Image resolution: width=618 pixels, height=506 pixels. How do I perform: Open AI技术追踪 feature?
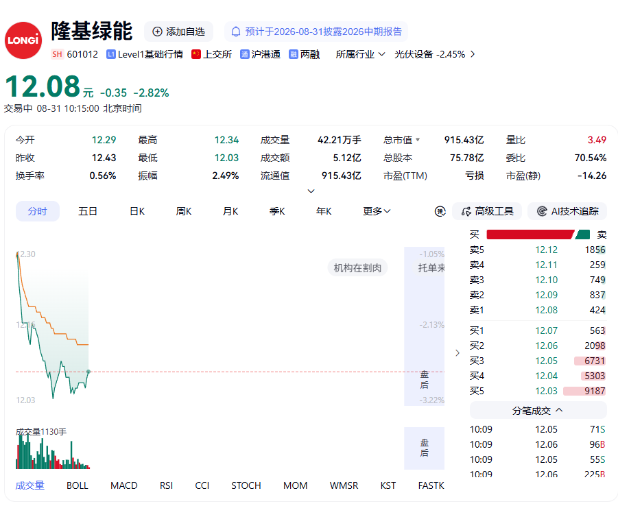click(x=567, y=212)
